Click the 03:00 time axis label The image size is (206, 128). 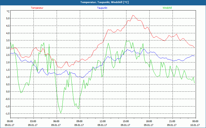click(x=33, y=121)
